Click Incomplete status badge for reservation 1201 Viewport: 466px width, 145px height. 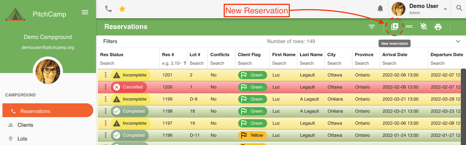click(x=131, y=75)
